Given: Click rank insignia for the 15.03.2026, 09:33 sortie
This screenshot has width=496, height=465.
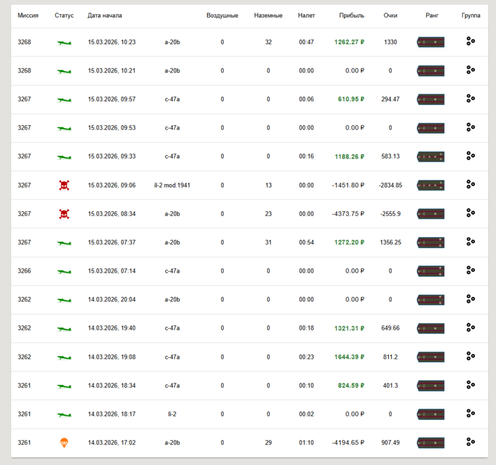Looking at the screenshot, I should coord(430,156).
